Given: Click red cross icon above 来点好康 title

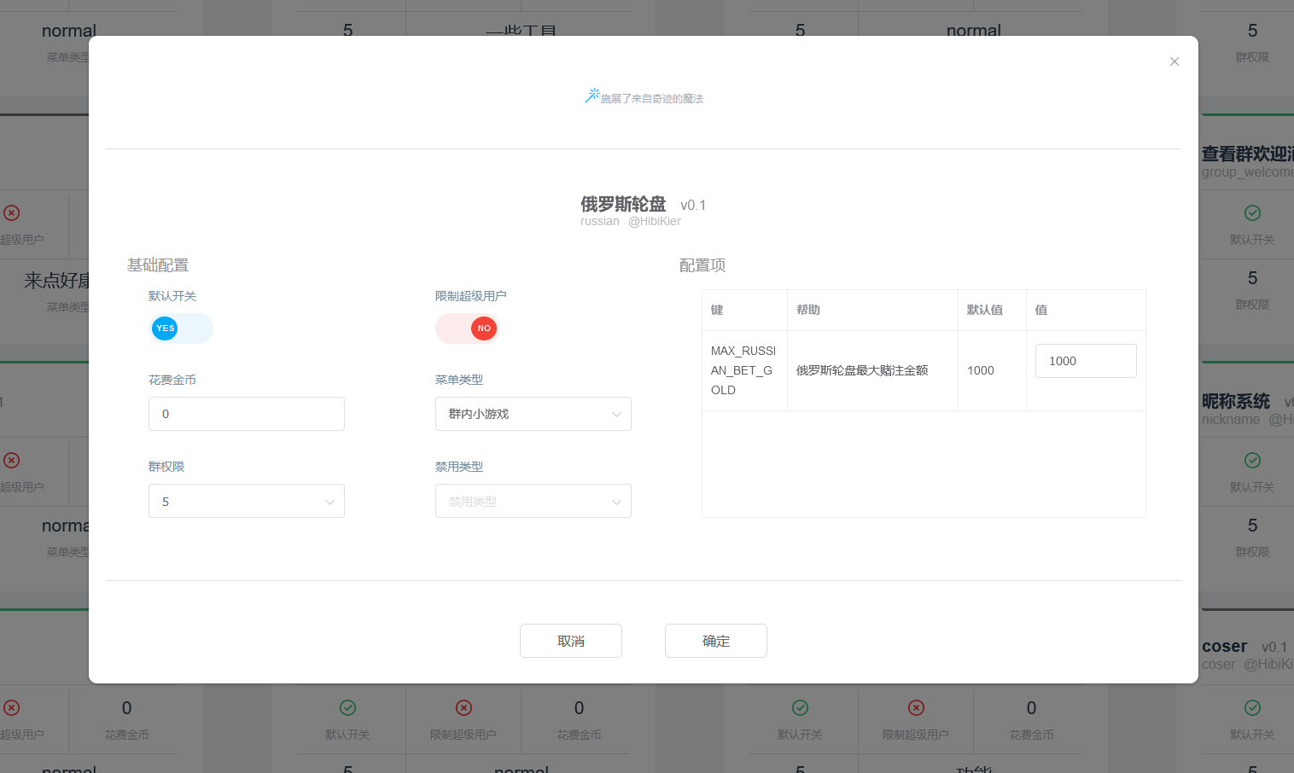Looking at the screenshot, I should (x=12, y=213).
